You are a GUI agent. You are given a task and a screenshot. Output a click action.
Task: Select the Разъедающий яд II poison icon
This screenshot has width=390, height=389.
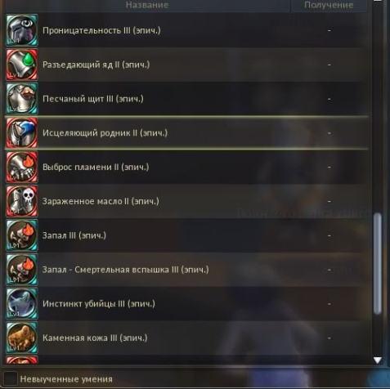(22, 65)
